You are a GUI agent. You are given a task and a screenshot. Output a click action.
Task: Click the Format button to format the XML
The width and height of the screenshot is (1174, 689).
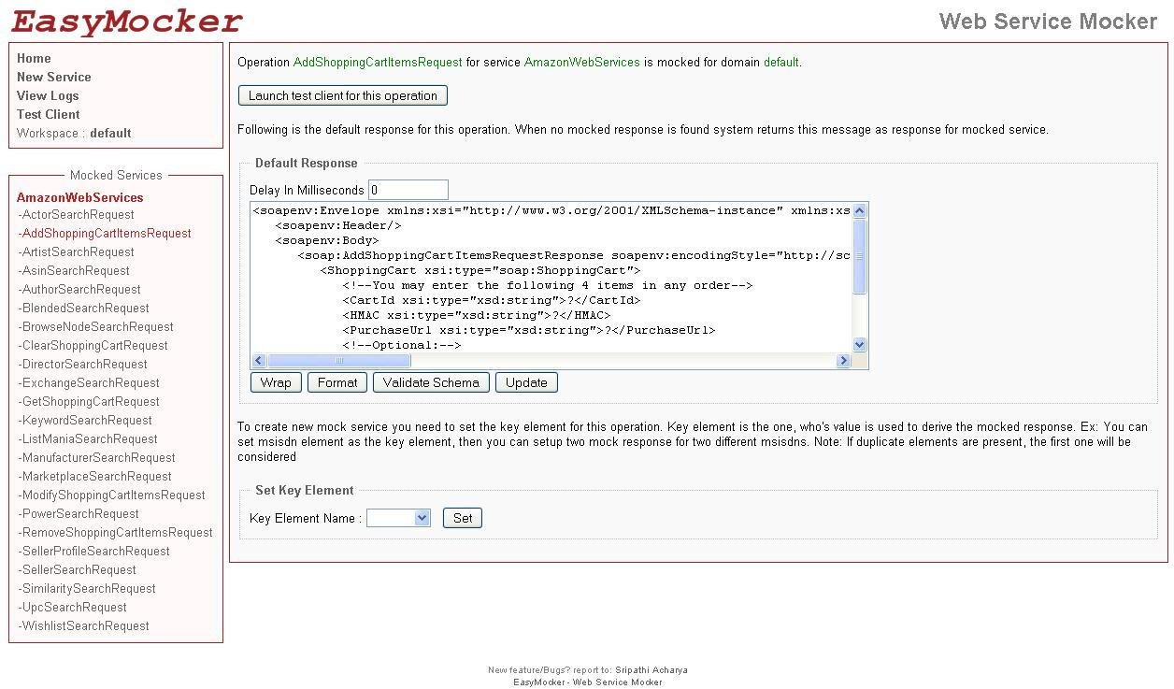[x=336, y=382]
